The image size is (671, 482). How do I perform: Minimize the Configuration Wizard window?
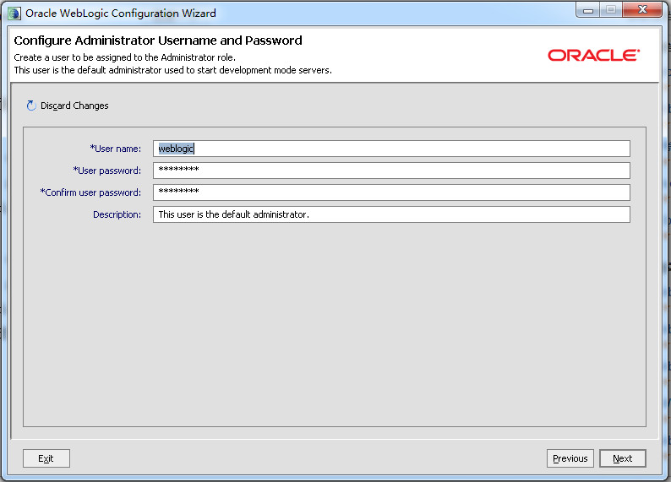pyautogui.click(x=588, y=10)
